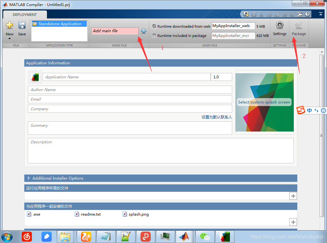Open Notepad++ from taskbar
Screen dimensions: 327x243
point(126,237)
